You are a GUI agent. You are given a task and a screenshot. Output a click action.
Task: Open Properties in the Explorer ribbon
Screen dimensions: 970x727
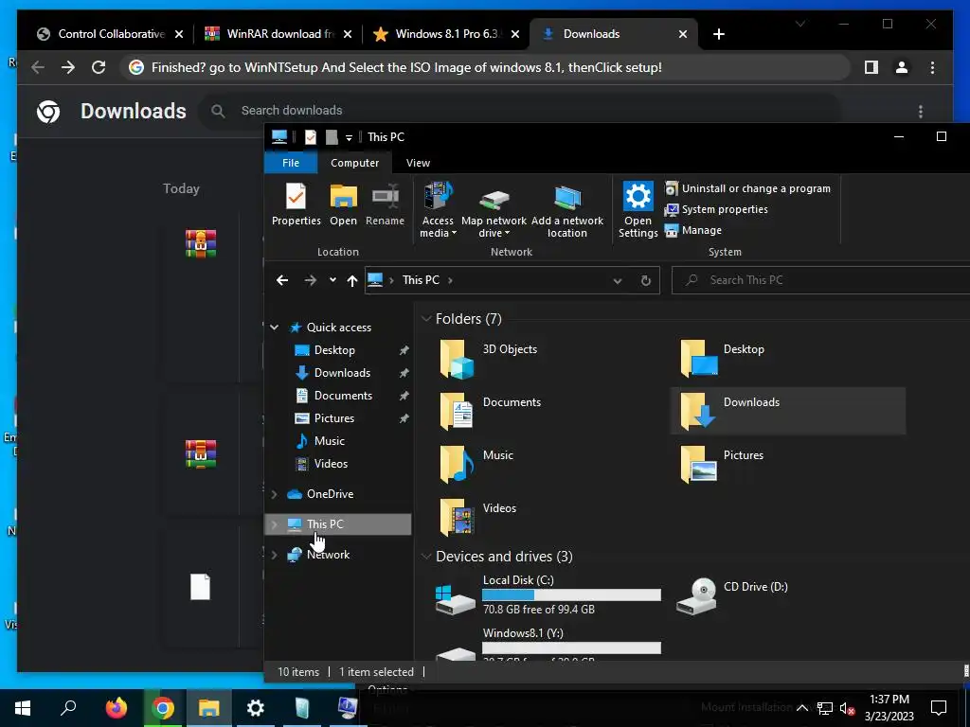click(x=296, y=205)
